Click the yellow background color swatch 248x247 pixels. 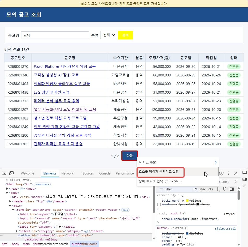pos(187,201)
